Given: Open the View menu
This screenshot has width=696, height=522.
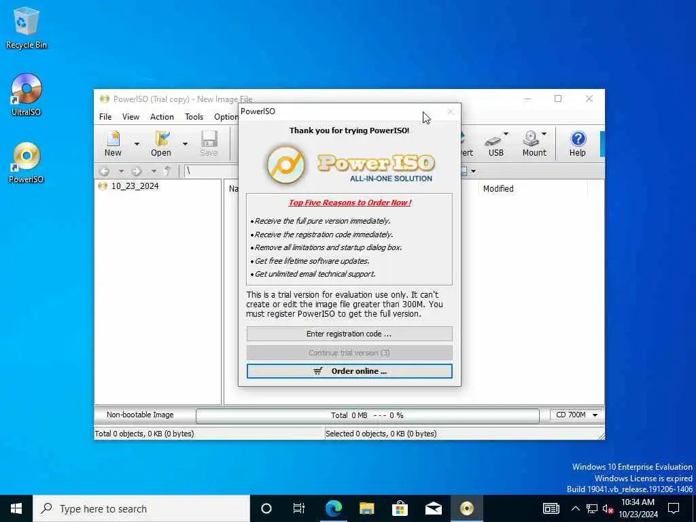Looking at the screenshot, I should tap(130, 117).
